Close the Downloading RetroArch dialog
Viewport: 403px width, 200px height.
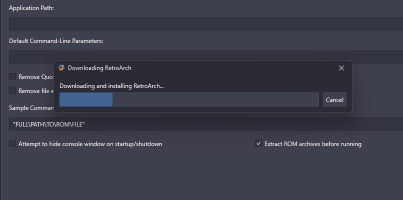(341, 68)
